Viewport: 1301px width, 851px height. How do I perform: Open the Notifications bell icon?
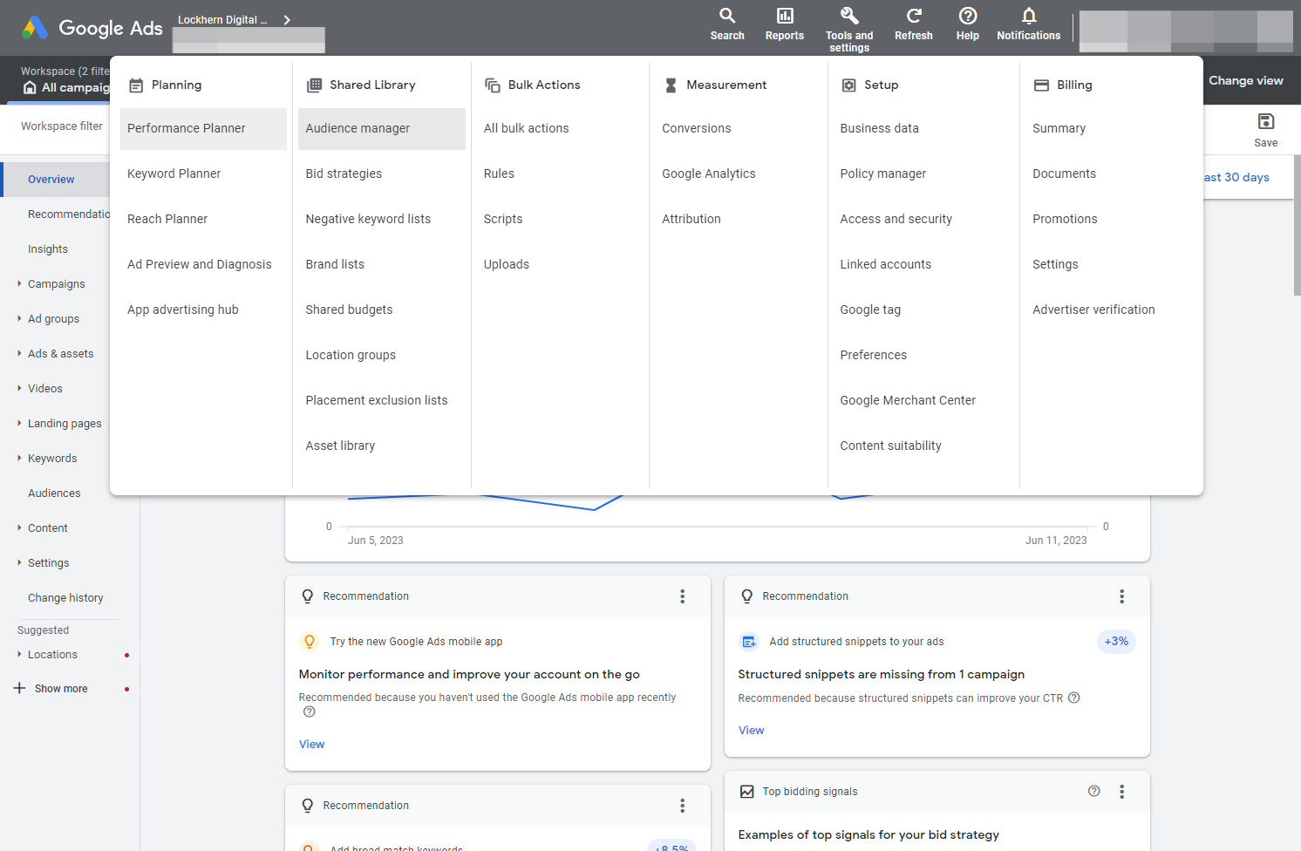(1029, 16)
